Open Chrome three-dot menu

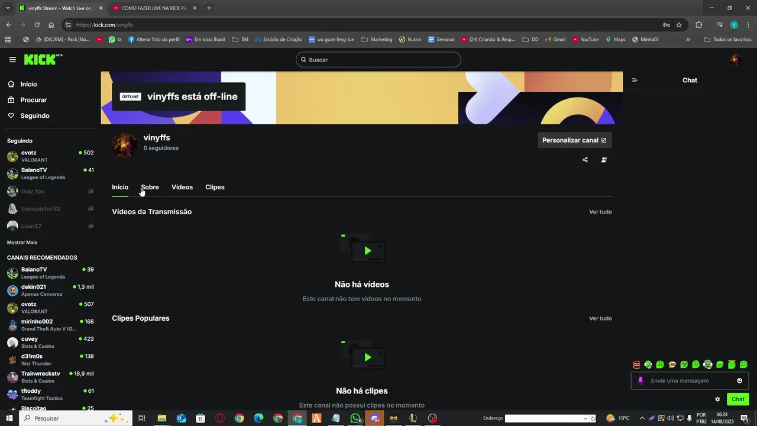748,25
